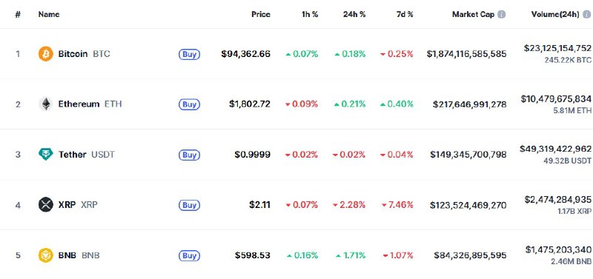Select Buy next to Tether USDT
593x279 pixels.
pos(189,155)
